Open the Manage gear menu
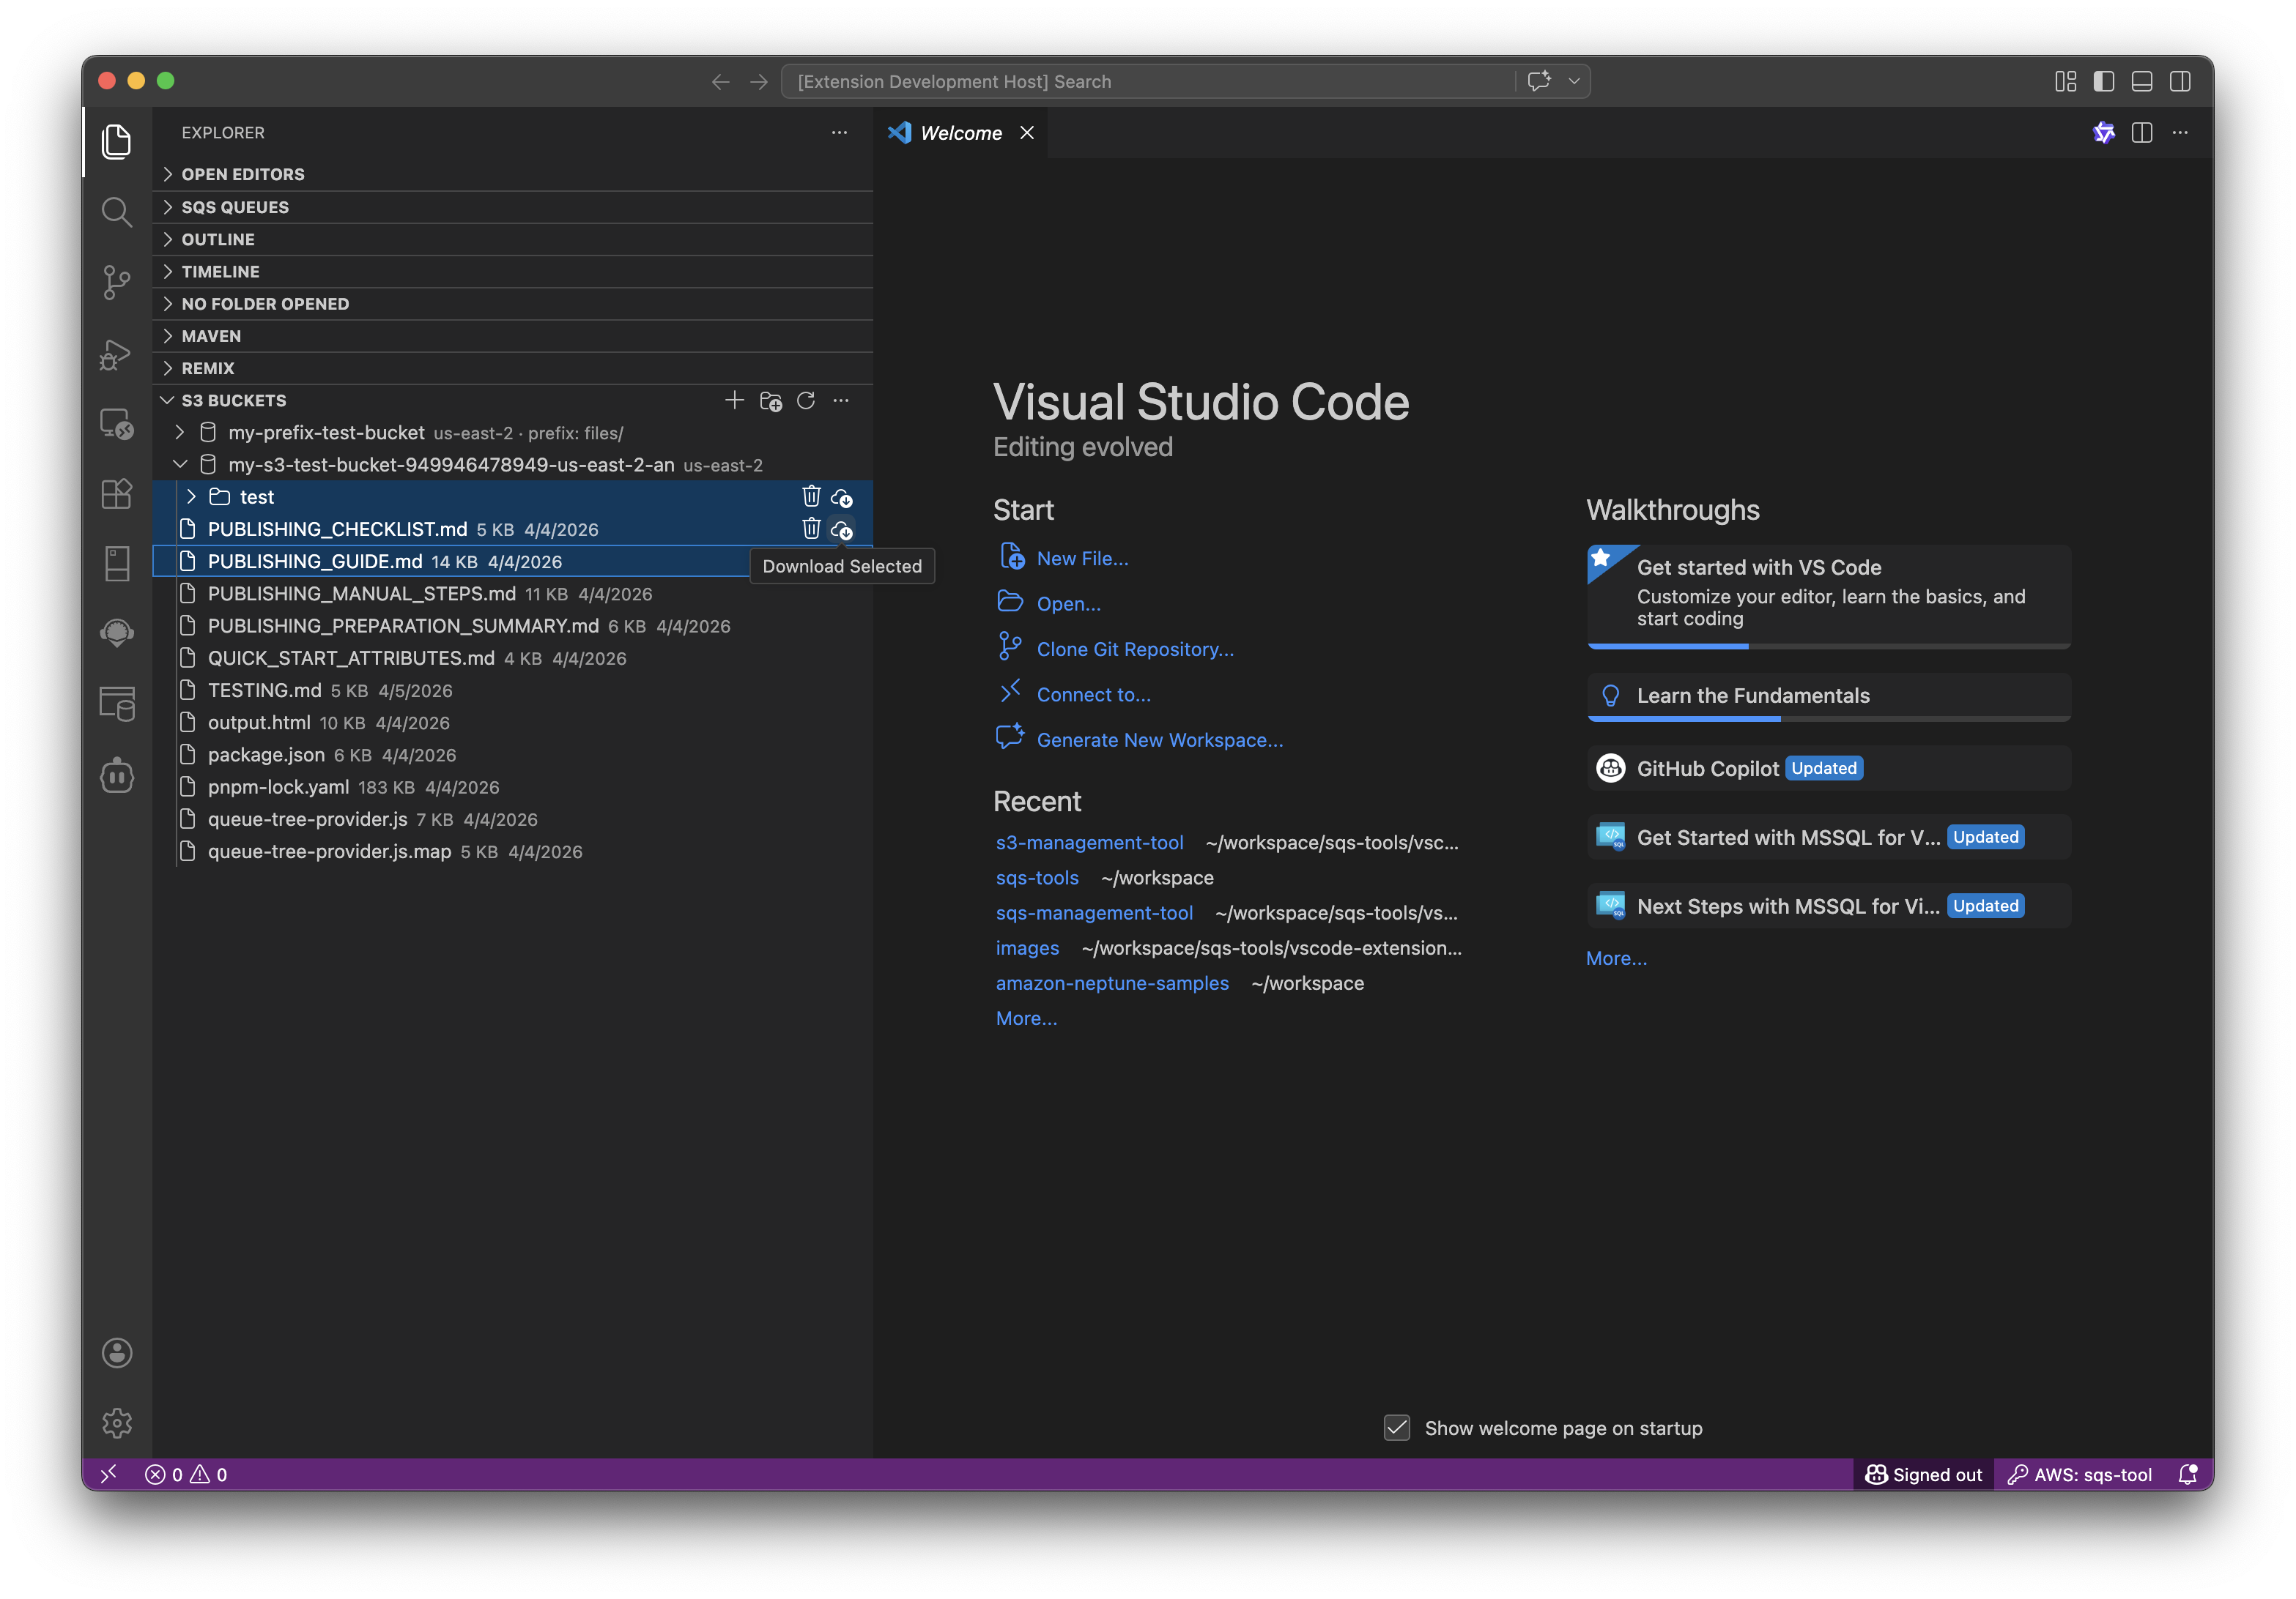Screen dimensions: 2296x1599 pos(117,1422)
